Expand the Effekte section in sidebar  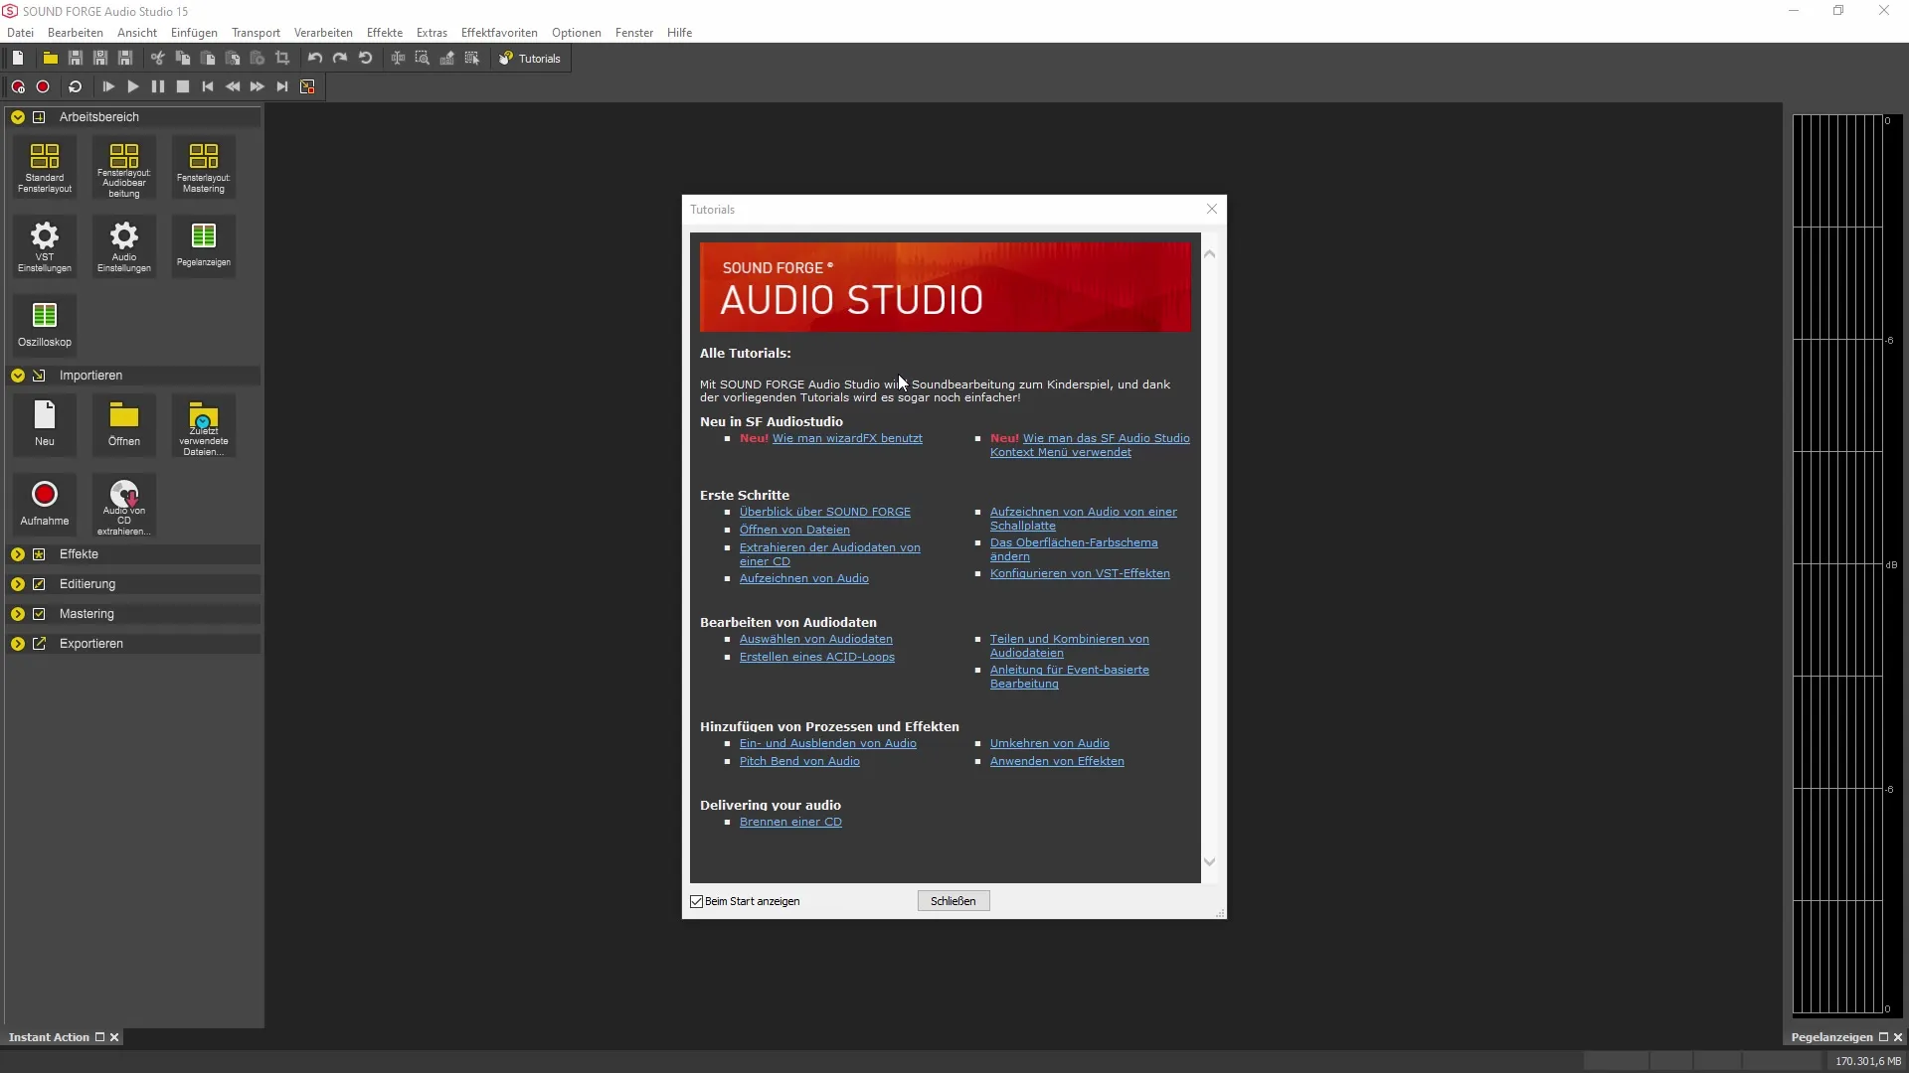(17, 552)
